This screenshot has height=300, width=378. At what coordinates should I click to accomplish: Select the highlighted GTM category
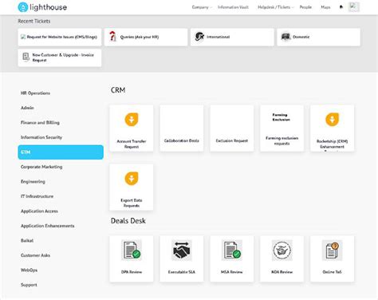(x=61, y=152)
